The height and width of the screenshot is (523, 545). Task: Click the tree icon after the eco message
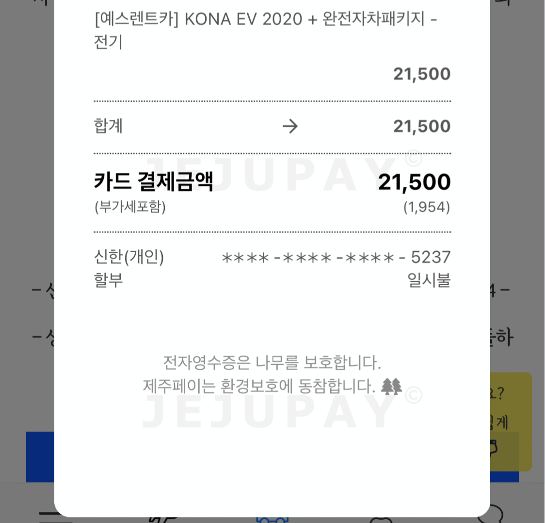pyautogui.click(x=391, y=387)
